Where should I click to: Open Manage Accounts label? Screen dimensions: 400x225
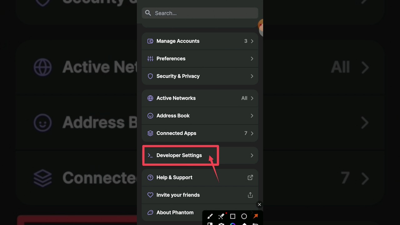(178, 41)
